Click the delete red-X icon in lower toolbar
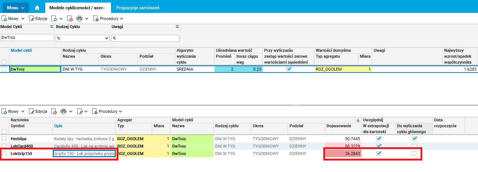Screen dimensions: 478x172 (54, 111)
